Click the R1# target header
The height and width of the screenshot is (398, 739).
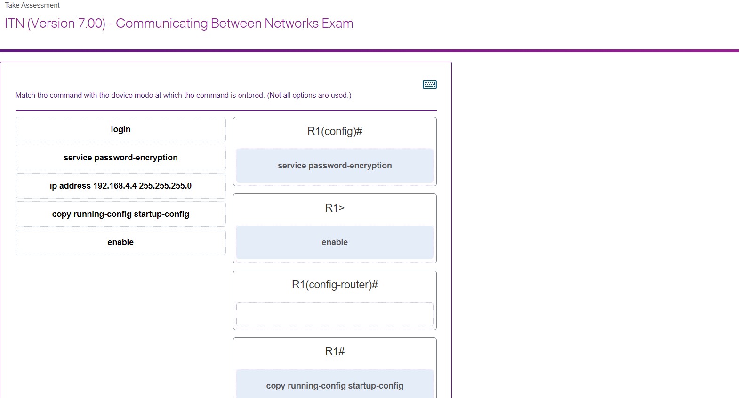[x=334, y=350]
